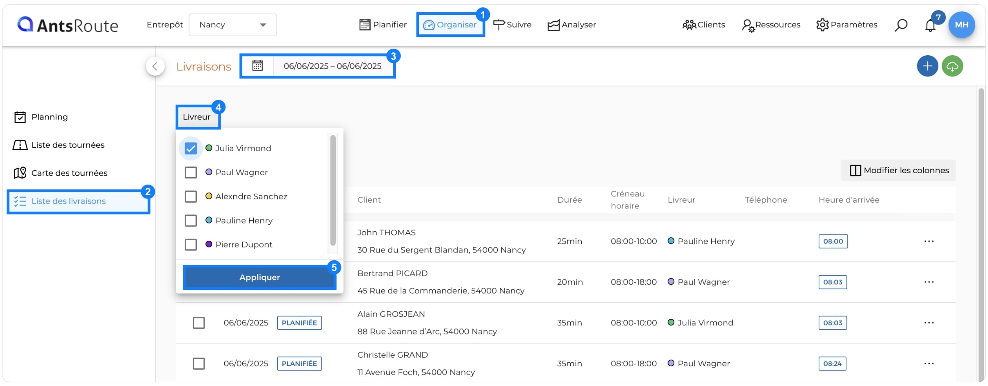Click the Client column header
This screenshot has width=988, height=386.
369,200
